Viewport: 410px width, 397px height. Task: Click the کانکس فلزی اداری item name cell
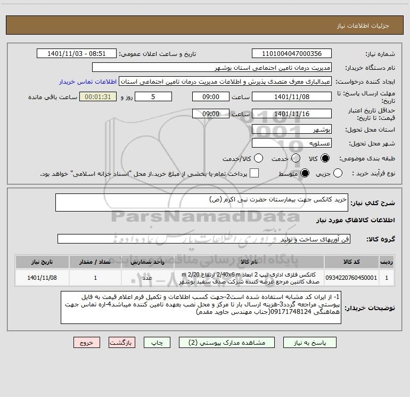[x=249, y=278]
